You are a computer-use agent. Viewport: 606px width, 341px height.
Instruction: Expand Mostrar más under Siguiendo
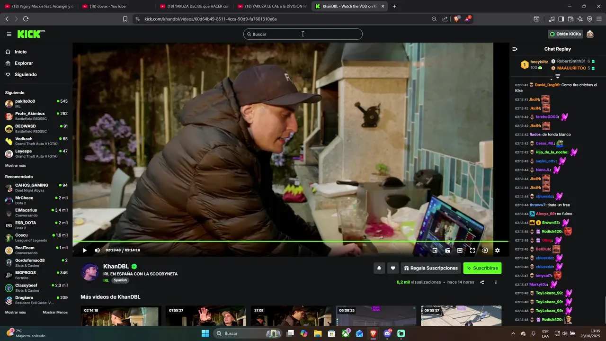coord(16,165)
